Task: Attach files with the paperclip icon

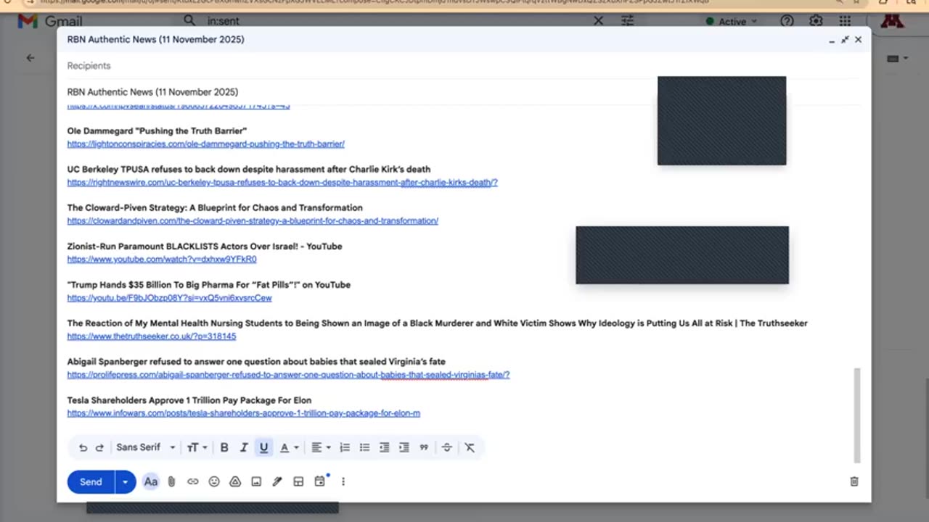Action: tap(171, 481)
